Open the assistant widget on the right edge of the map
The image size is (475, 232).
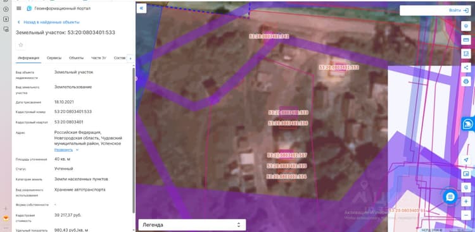[x=468, y=124]
